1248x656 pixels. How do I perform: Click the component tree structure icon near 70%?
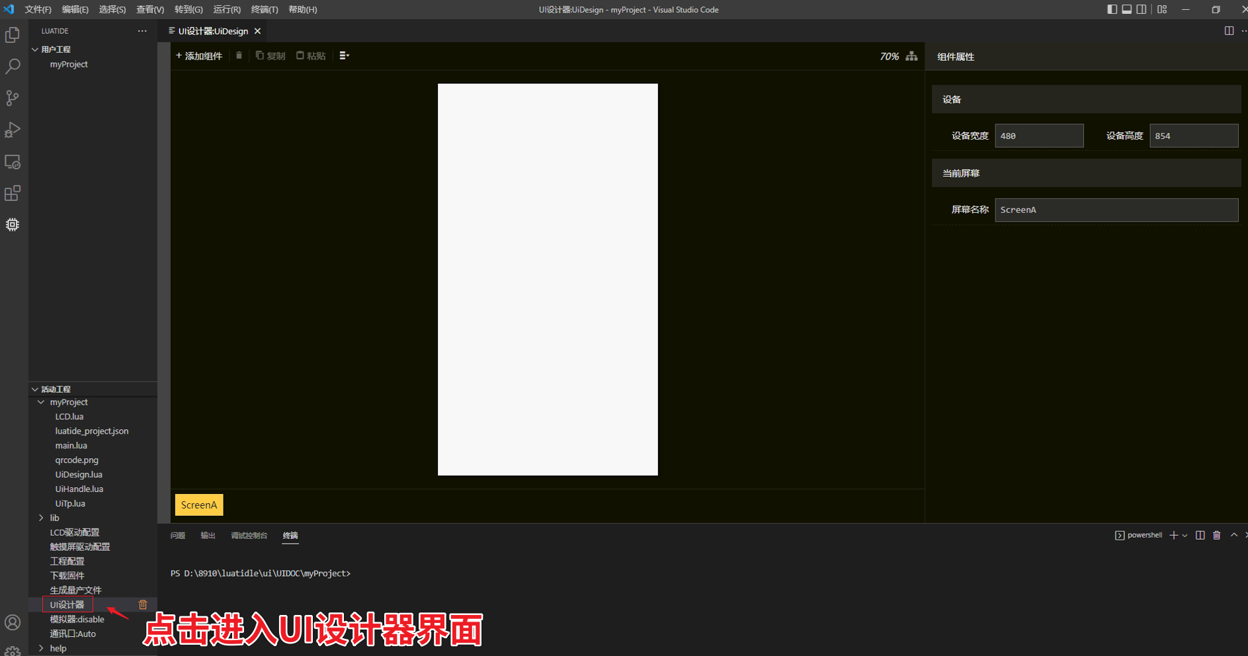click(912, 56)
